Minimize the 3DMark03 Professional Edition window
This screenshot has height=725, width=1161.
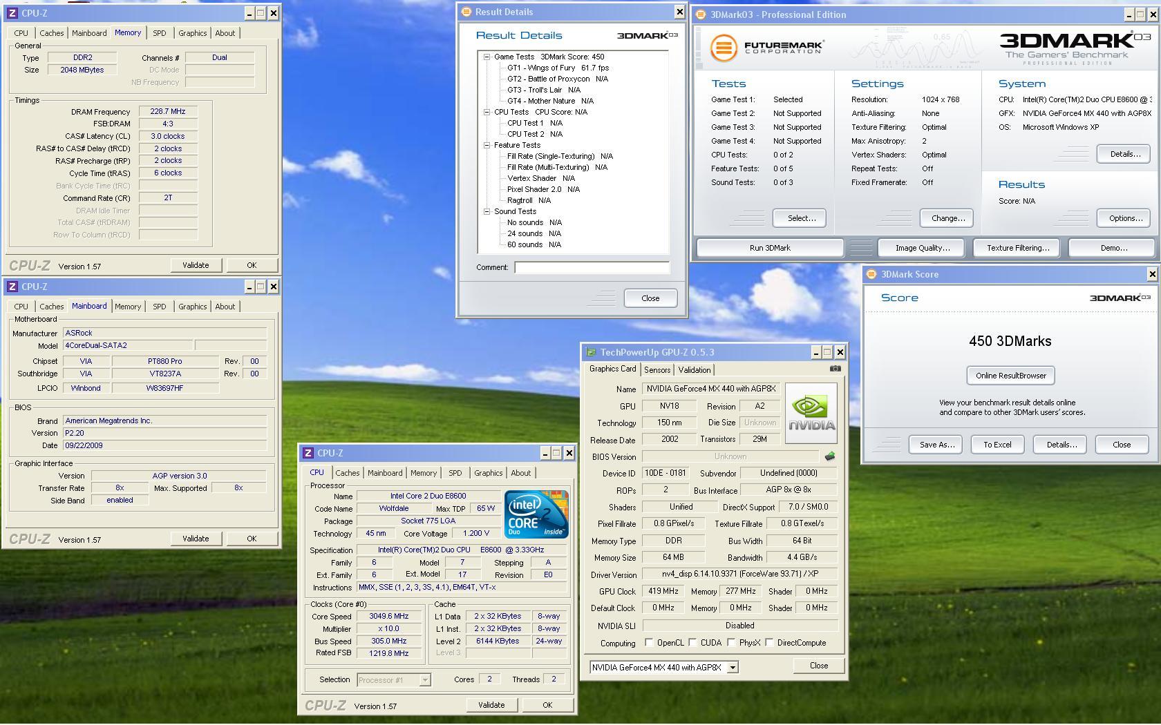point(1129,14)
